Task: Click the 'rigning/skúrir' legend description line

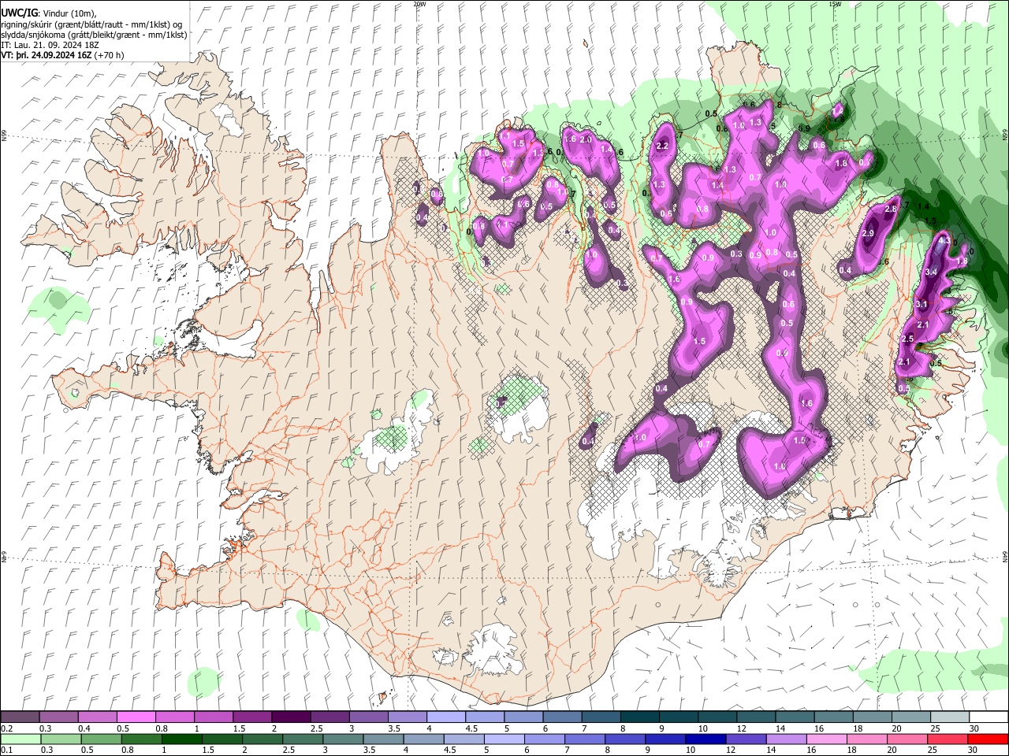Action: click(x=93, y=24)
